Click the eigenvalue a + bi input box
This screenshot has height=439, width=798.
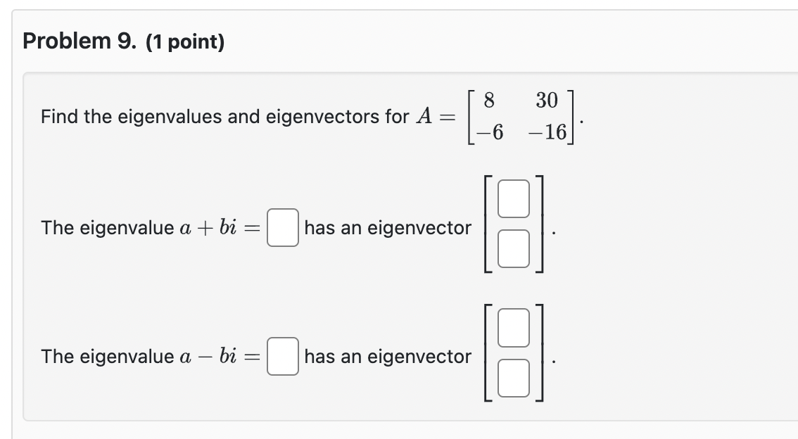pyautogui.click(x=282, y=228)
